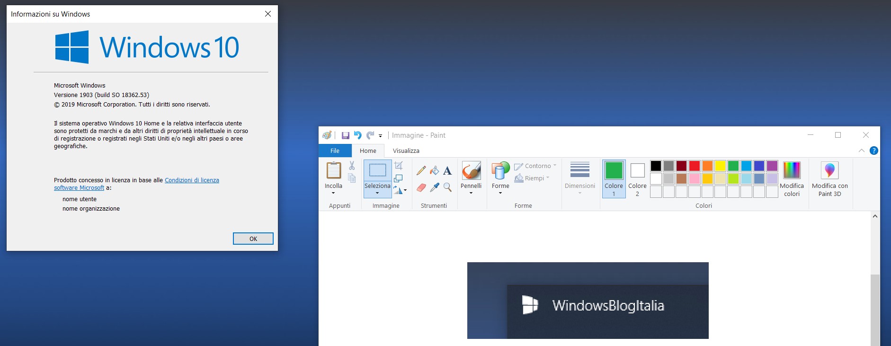Screen dimensions: 891x346
Task: Expand the Seleziona dropdown arrow
Action: (377, 193)
